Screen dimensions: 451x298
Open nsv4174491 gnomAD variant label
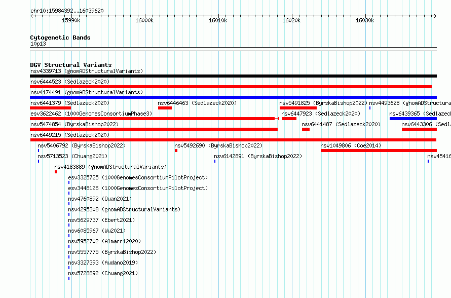pos(87,92)
